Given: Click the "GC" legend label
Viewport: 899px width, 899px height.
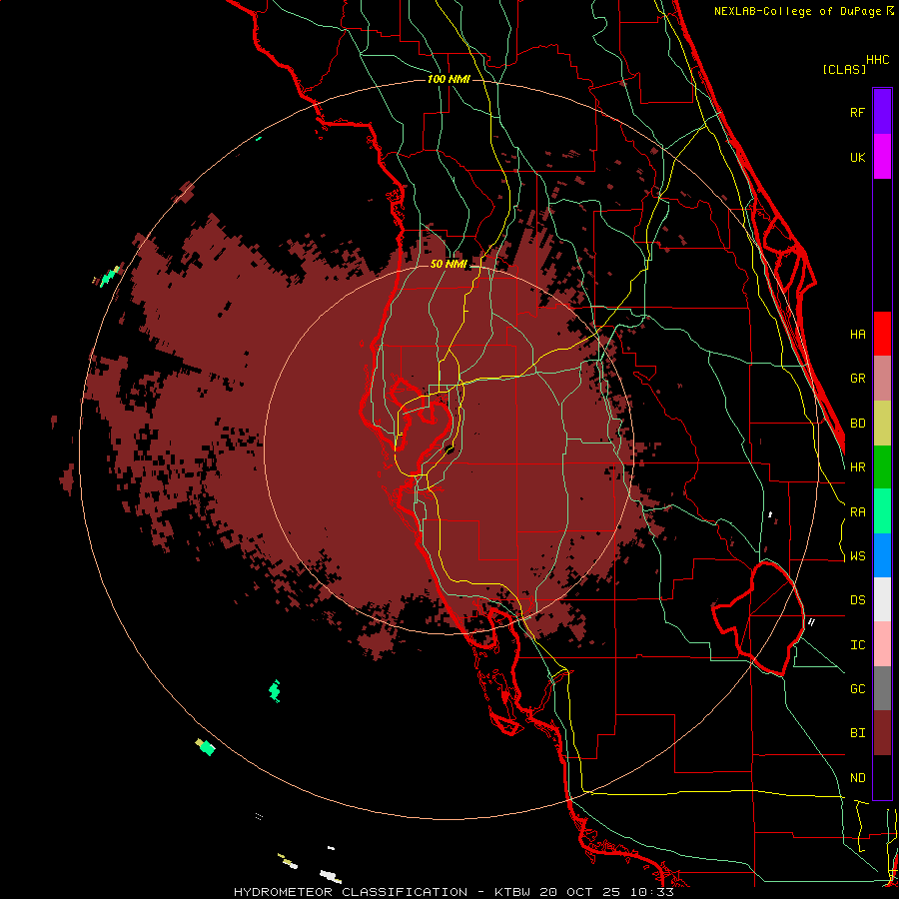Looking at the screenshot, I should [857, 689].
